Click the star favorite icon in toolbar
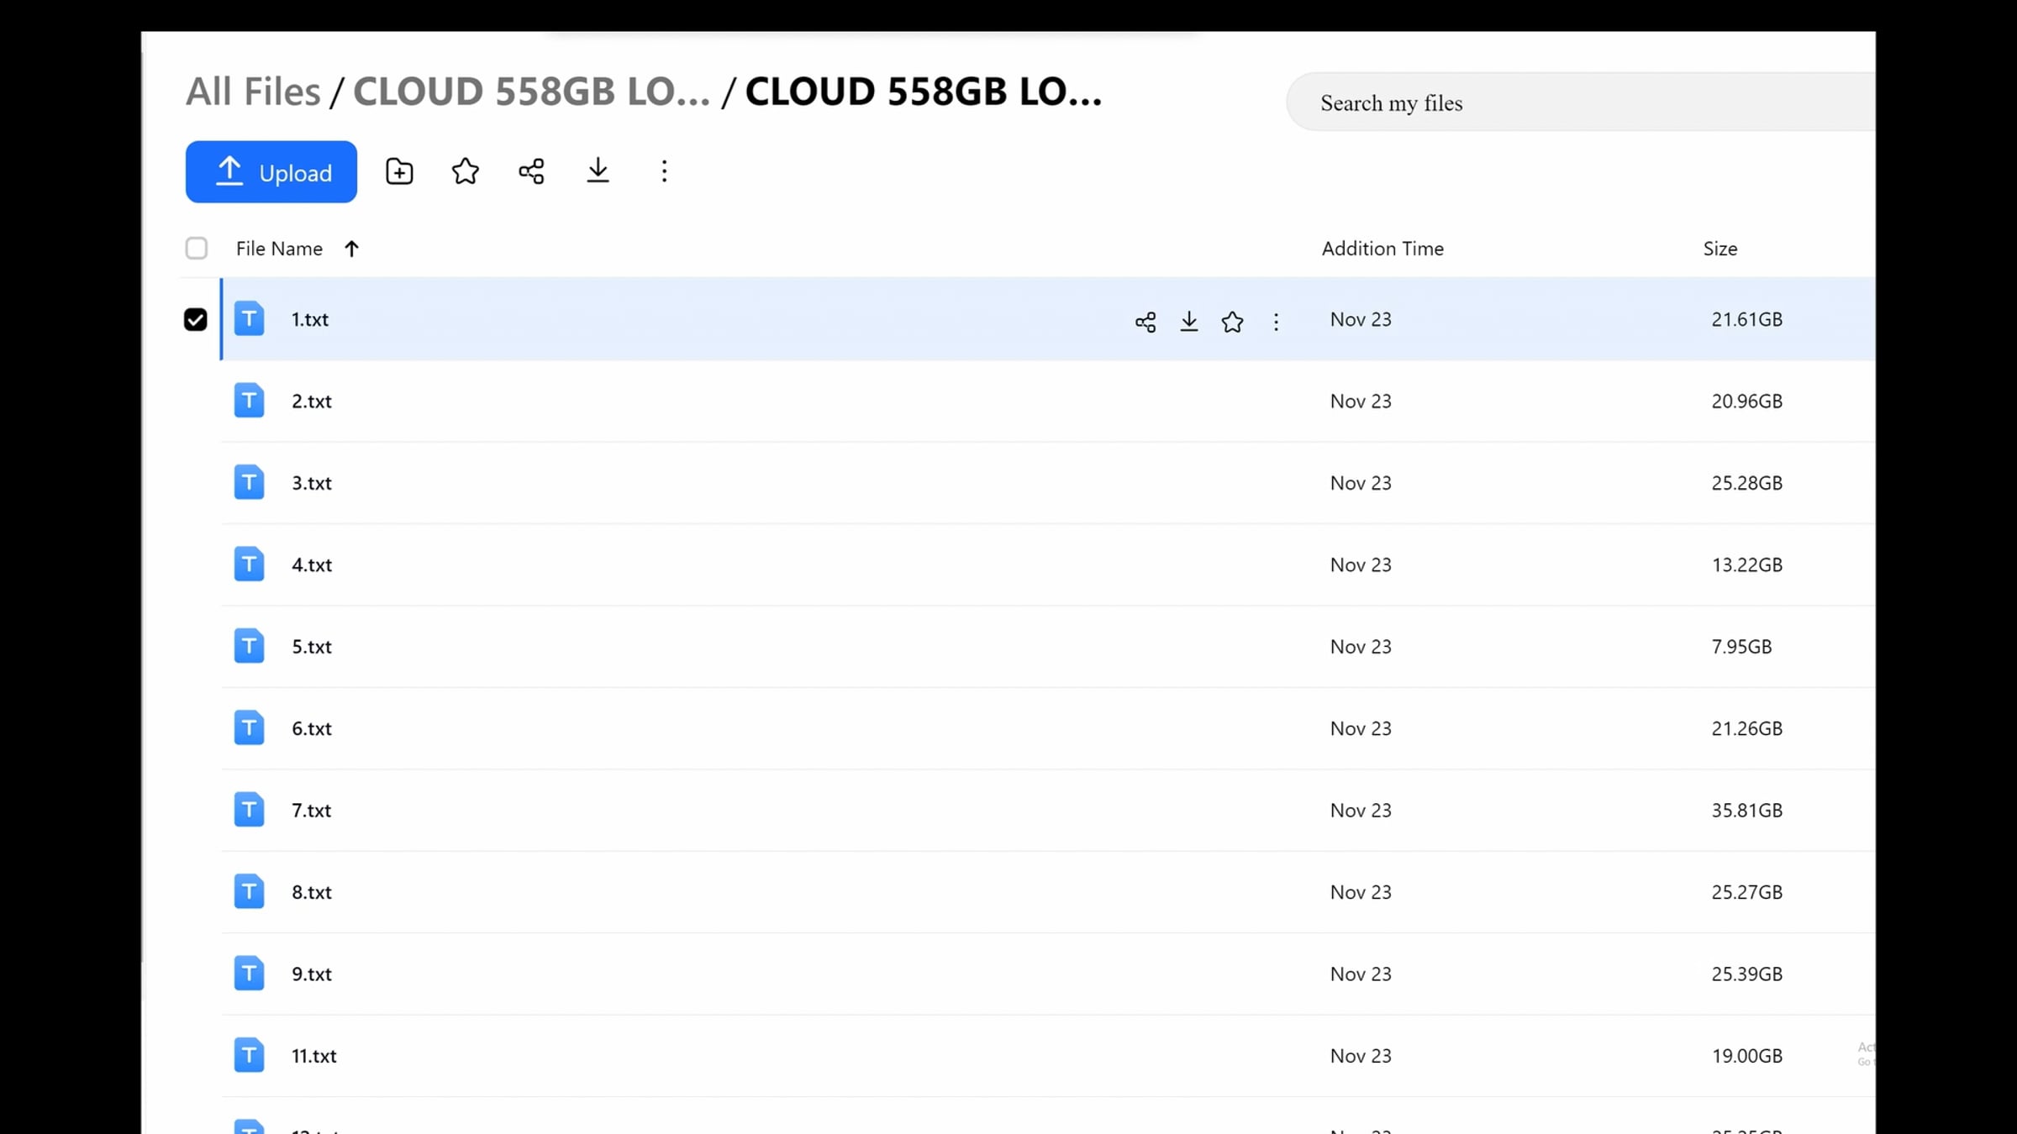Image resolution: width=2017 pixels, height=1134 pixels. (465, 171)
